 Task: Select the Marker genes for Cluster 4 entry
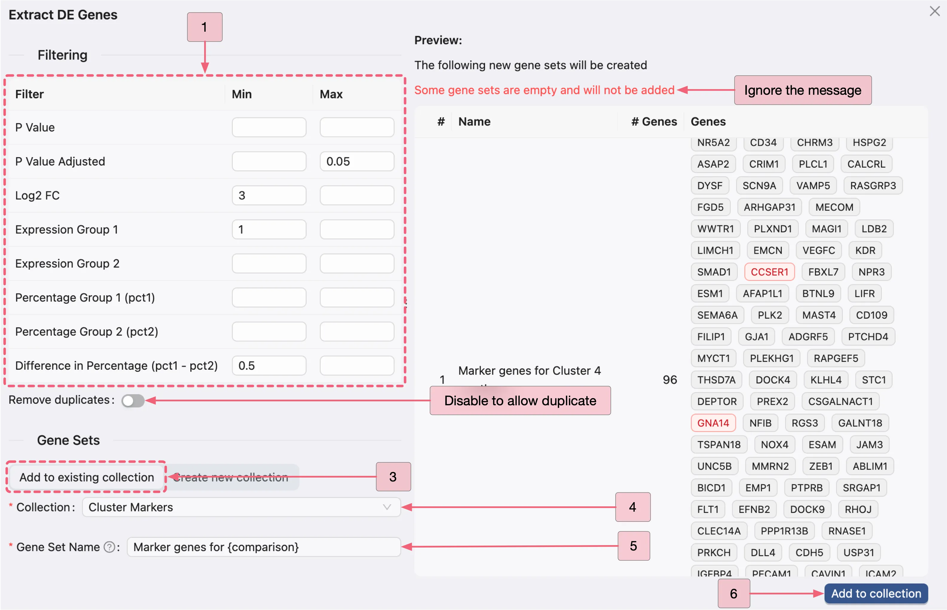(x=530, y=371)
